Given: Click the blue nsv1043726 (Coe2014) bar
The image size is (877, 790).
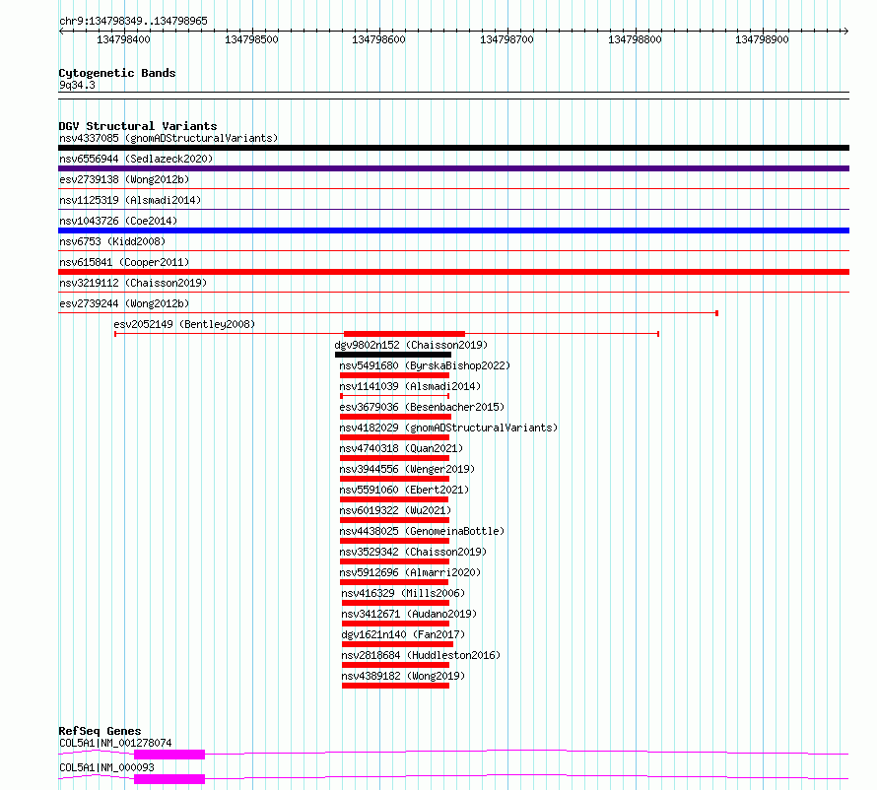Looking at the screenshot, I should pos(453,230).
